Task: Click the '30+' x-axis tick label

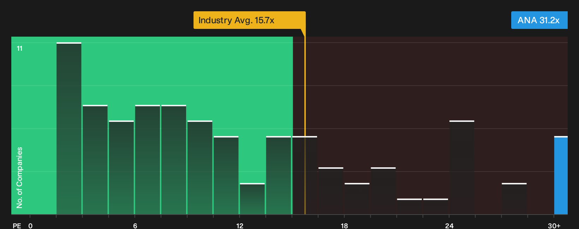Action: 554,226
